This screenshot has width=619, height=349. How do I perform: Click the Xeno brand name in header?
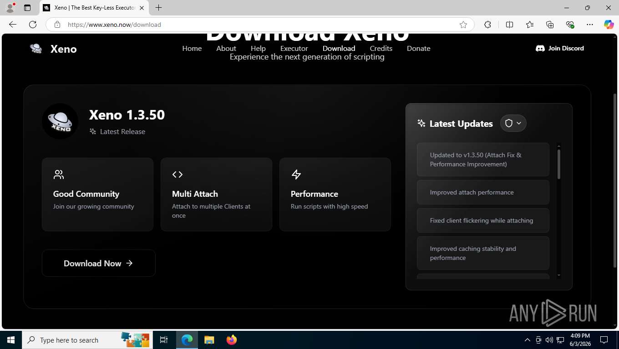coord(64,49)
